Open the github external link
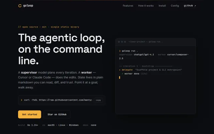The height and width of the screenshot is (134, 214). click(190, 6)
